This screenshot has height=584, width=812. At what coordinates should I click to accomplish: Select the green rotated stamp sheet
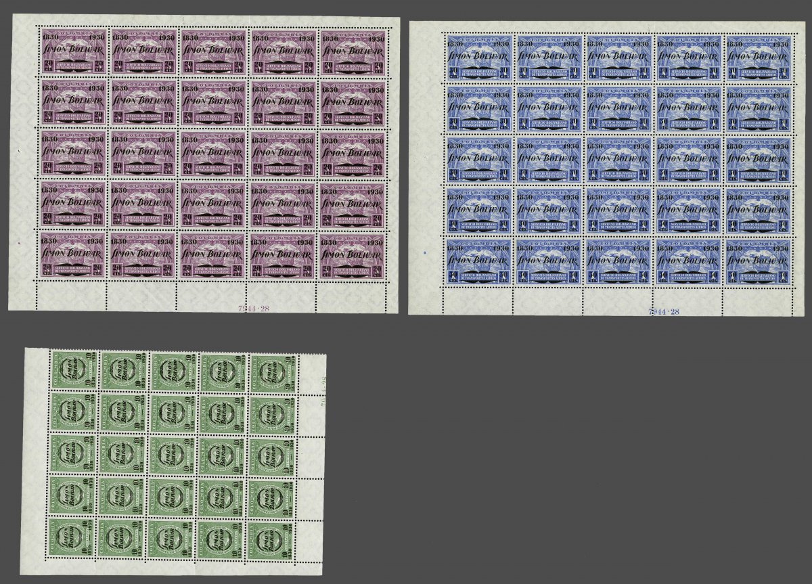[174, 462]
